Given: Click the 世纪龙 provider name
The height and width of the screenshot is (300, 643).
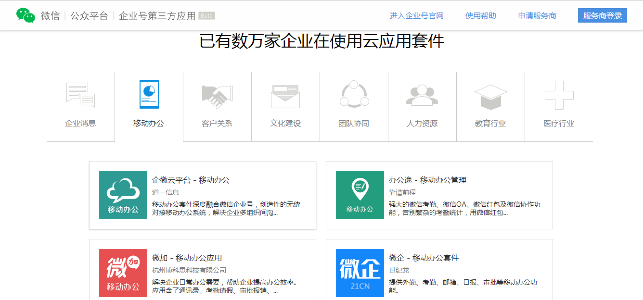Looking at the screenshot, I should tap(399, 270).
